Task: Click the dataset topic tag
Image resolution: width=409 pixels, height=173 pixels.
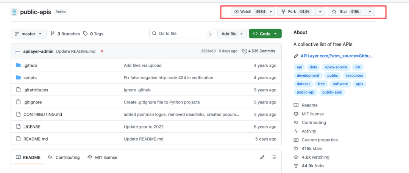Action: pyautogui.click(x=303, y=84)
